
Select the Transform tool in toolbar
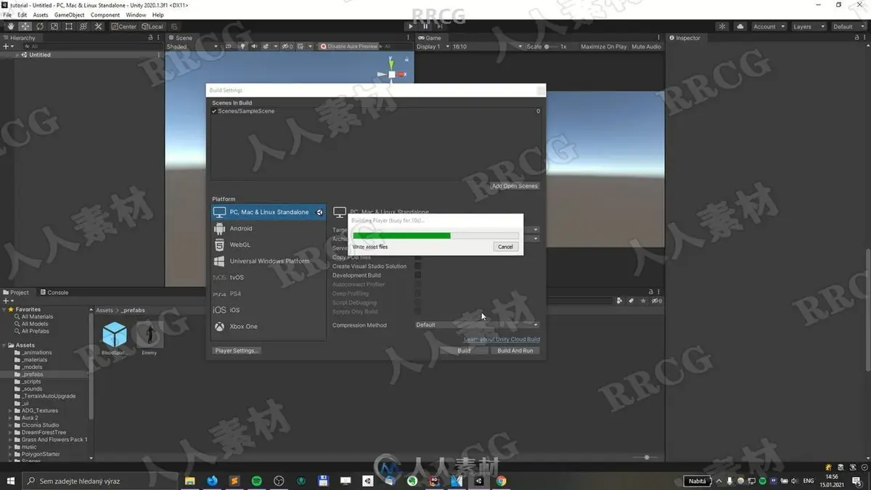[x=83, y=26]
